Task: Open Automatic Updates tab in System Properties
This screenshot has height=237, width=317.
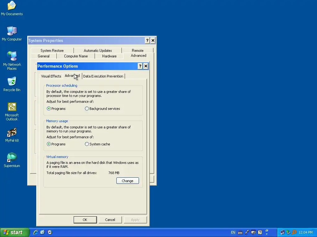Action: tap(98, 51)
